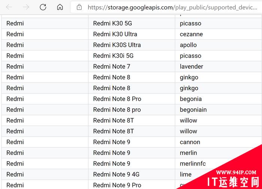Viewport: 262px width, 189px height.
Task: Click 'picasso' in the Redmi K30i 5G row
Action: point(191,56)
